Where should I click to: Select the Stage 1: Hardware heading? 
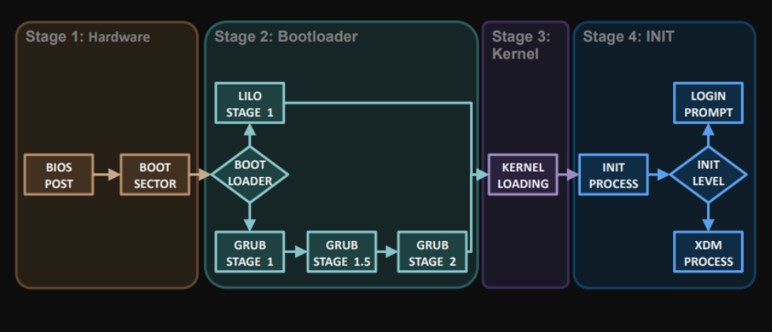88,37
